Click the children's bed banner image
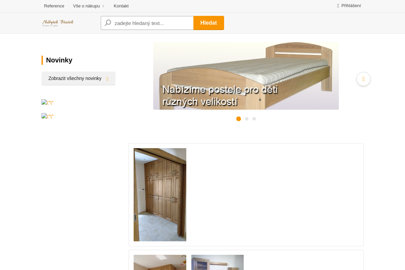405x270 pixels. (246, 76)
